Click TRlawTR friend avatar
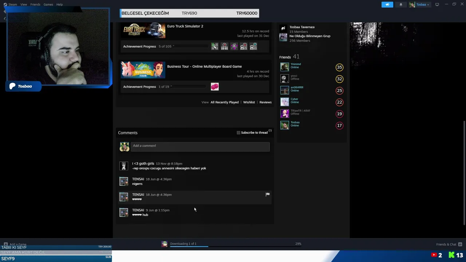The image size is (466, 262). coord(285,114)
